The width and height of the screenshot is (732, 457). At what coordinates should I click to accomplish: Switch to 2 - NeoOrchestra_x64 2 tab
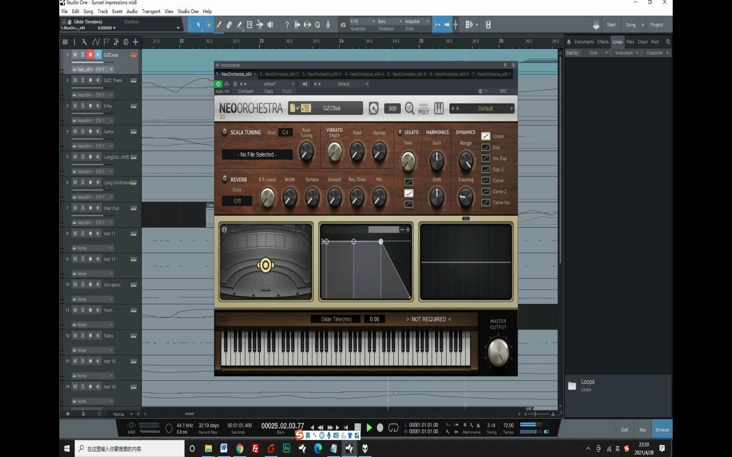pos(279,74)
